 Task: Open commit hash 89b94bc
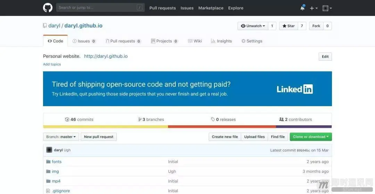(x=303, y=151)
